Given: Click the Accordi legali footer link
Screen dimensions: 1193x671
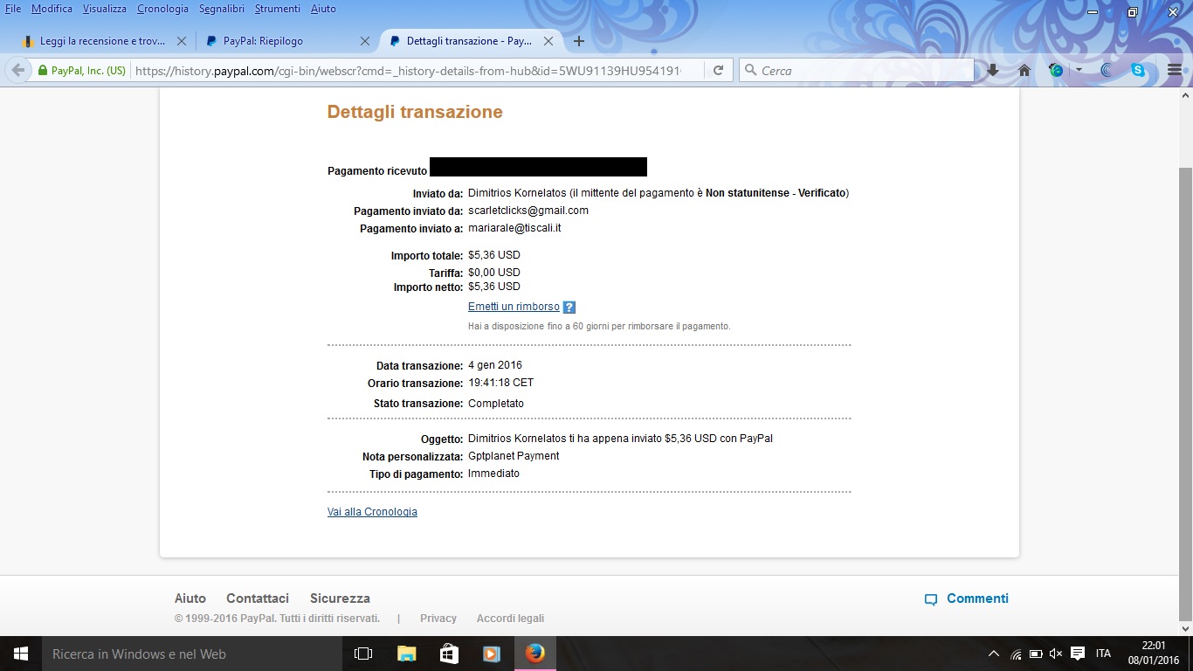Looking at the screenshot, I should pos(510,619).
